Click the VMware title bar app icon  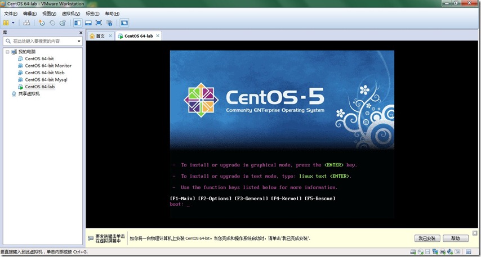point(3,4)
